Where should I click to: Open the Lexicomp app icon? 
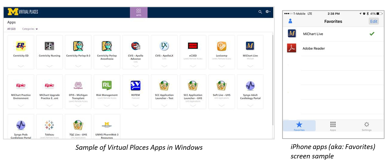(221, 46)
